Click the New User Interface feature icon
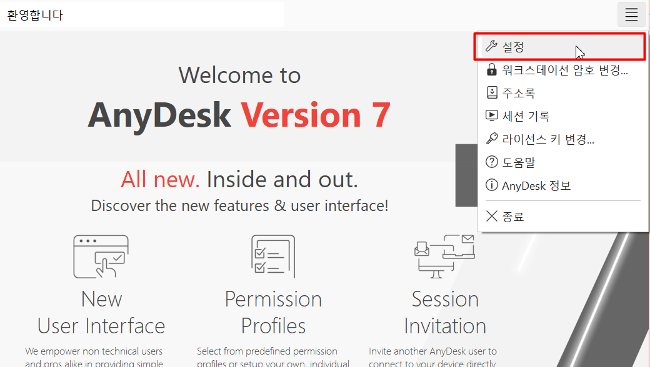The image size is (650, 367). [x=101, y=256]
